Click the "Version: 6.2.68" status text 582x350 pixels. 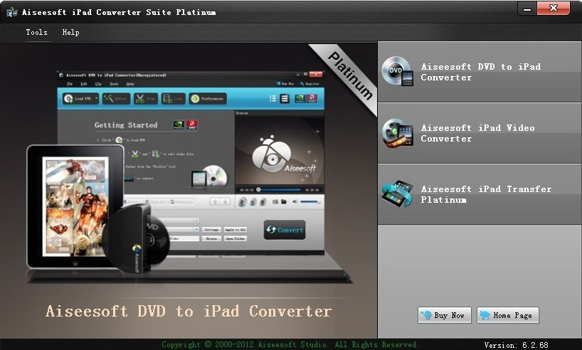point(516,345)
